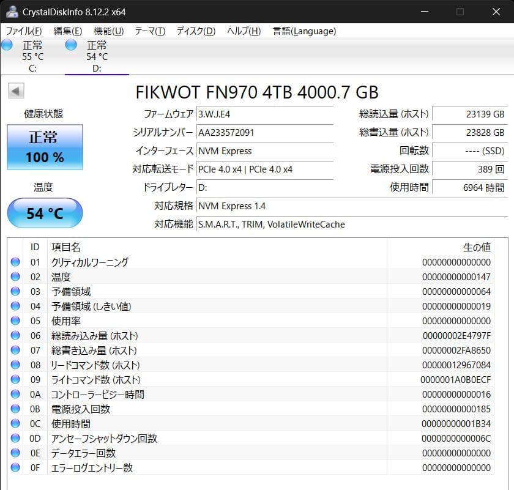Go to previous disk with left arrow button
The width and height of the screenshot is (514, 490).
(16, 91)
